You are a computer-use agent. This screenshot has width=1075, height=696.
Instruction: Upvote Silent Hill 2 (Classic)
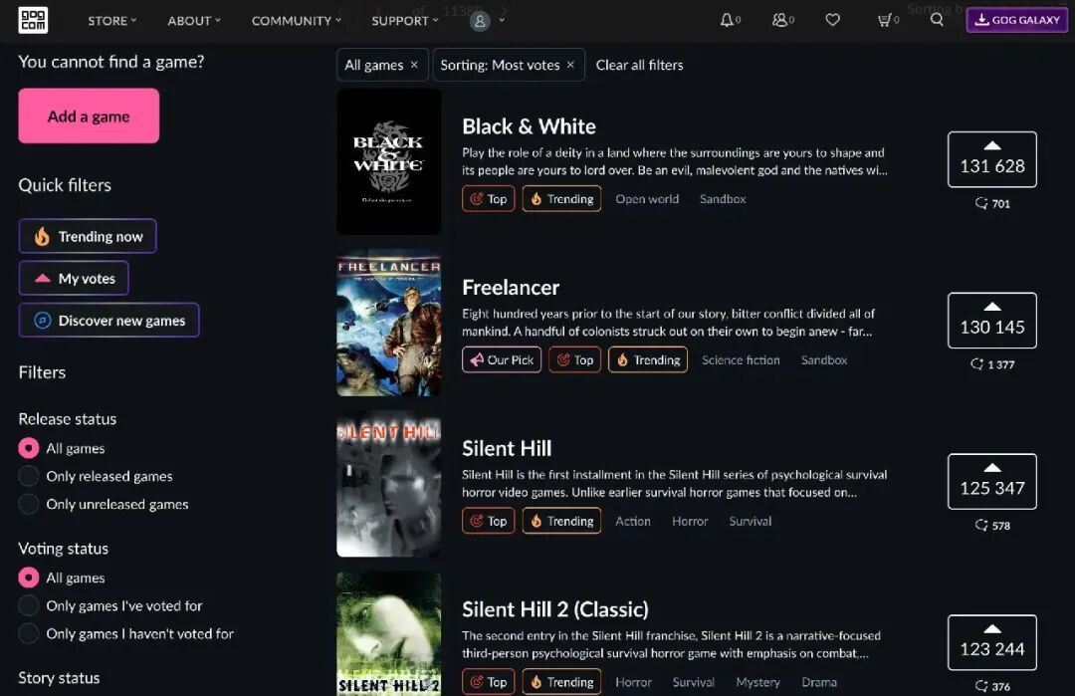pos(992,642)
